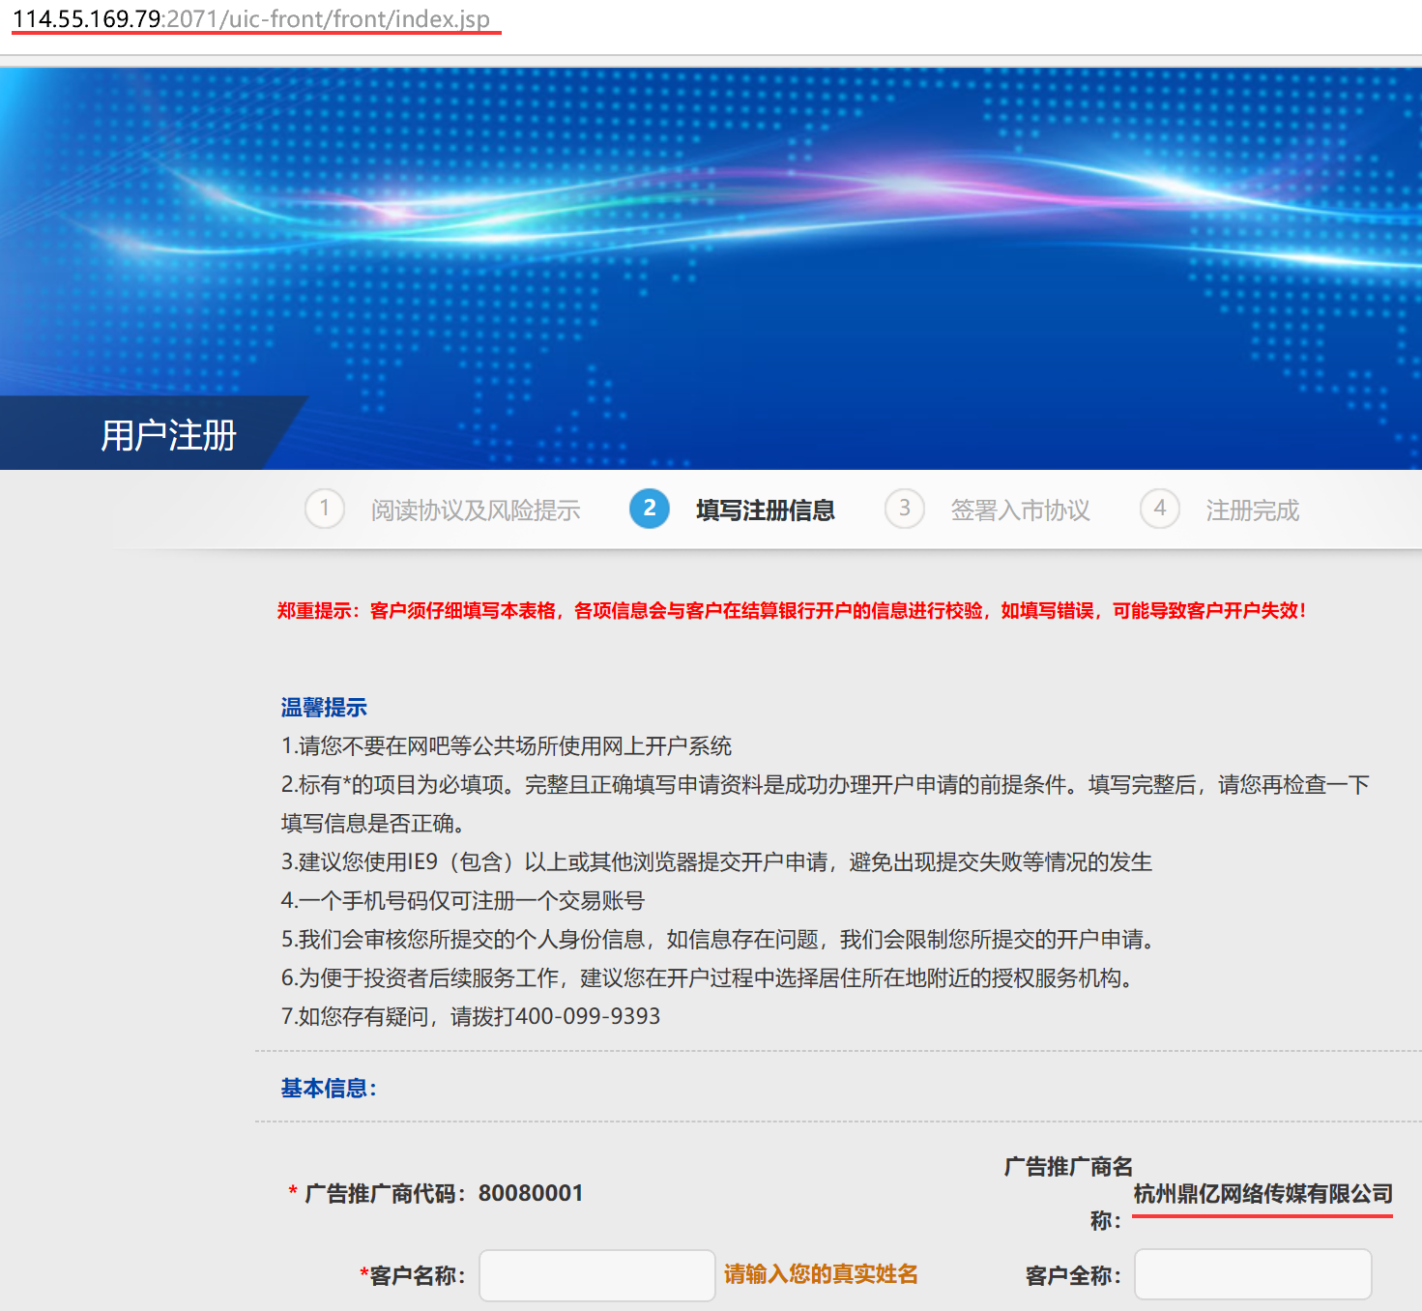Click the step 1 circle icon
This screenshot has width=1422, height=1311.
325,509
